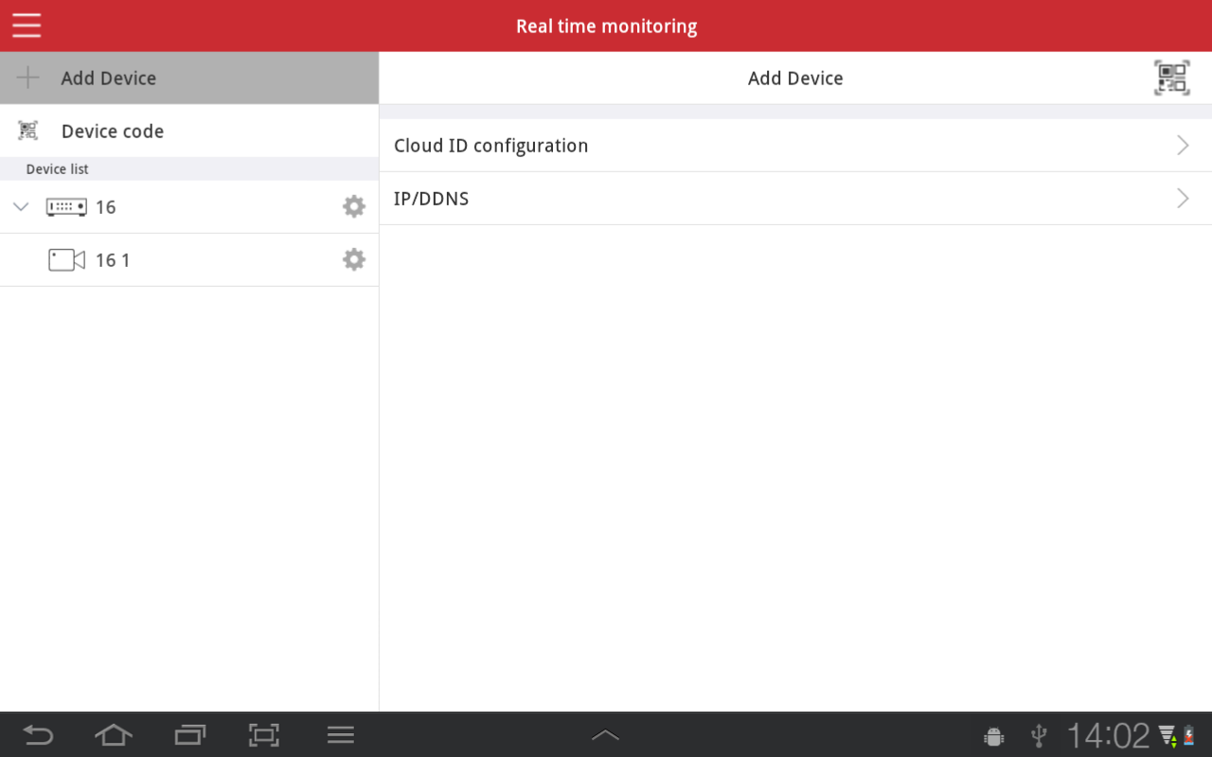Tap the screenshot capture icon in navigation bar

pos(264,734)
